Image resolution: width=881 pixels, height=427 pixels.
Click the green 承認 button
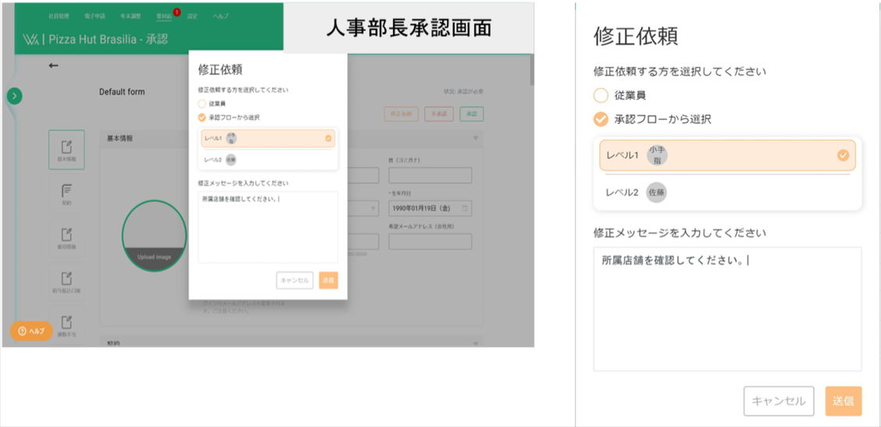472,114
